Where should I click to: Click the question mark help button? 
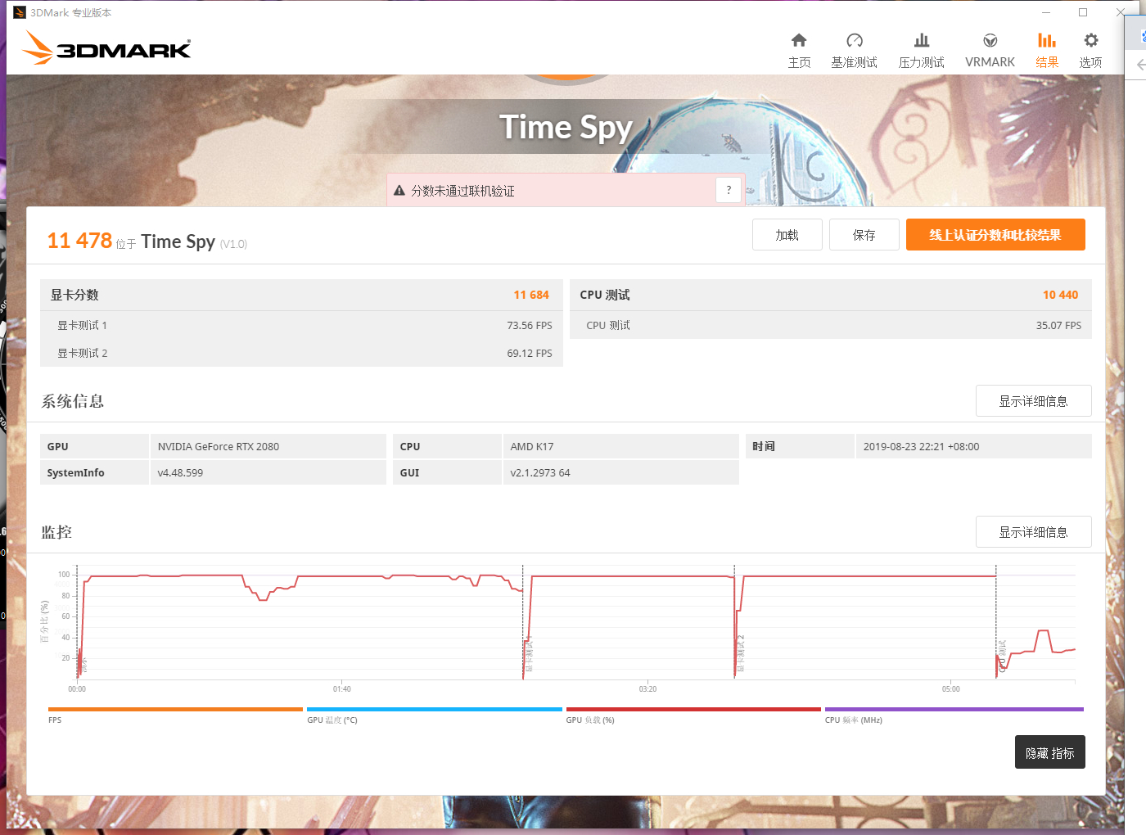click(x=729, y=190)
